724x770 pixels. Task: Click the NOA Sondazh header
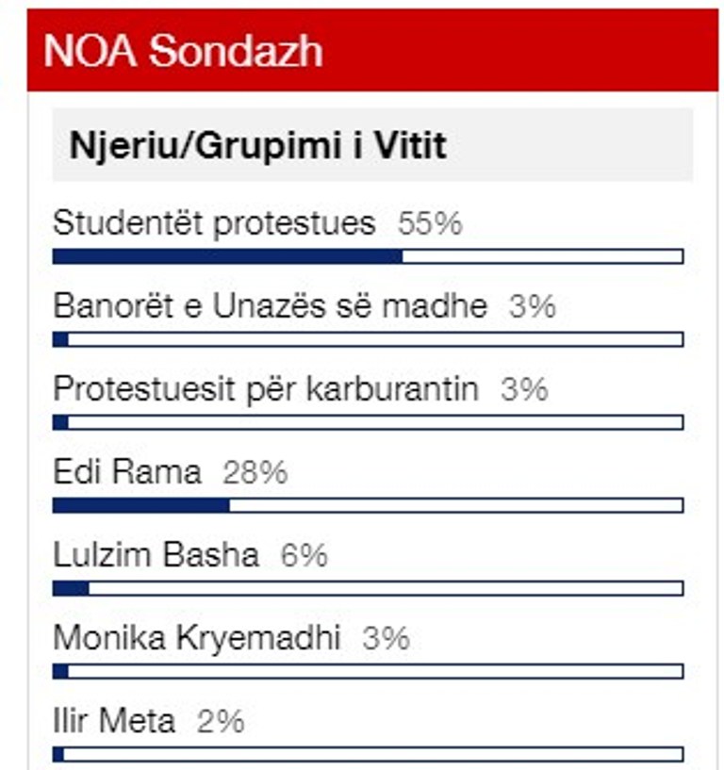[183, 52]
